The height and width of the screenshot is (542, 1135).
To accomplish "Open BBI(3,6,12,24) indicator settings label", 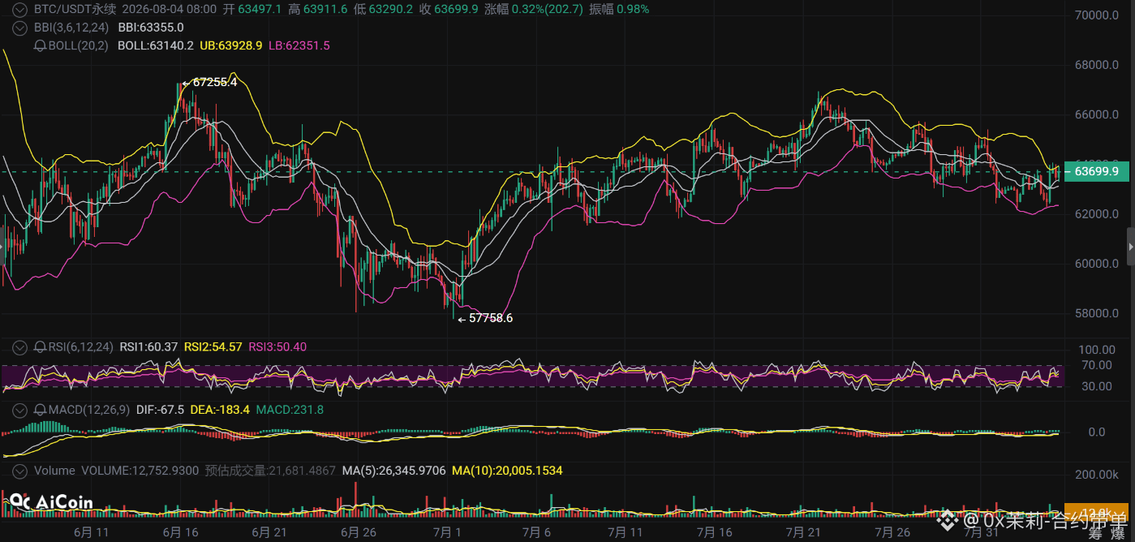I will click(72, 27).
